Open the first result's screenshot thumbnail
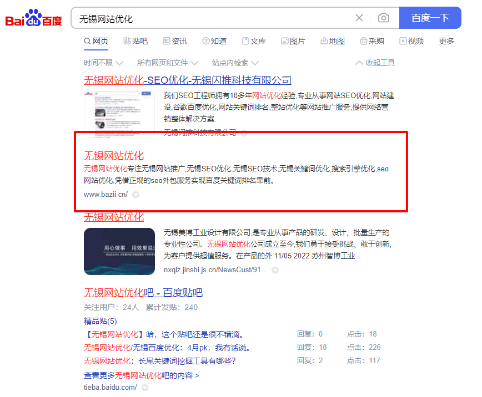 119,114
